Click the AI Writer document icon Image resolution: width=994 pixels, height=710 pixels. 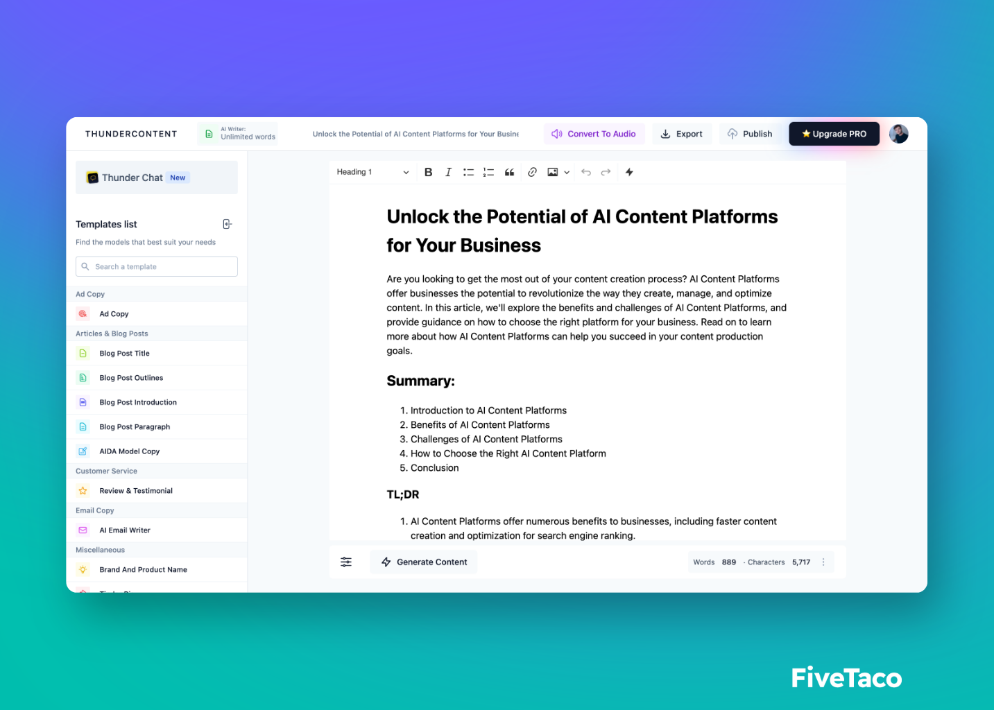click(209, 134)
